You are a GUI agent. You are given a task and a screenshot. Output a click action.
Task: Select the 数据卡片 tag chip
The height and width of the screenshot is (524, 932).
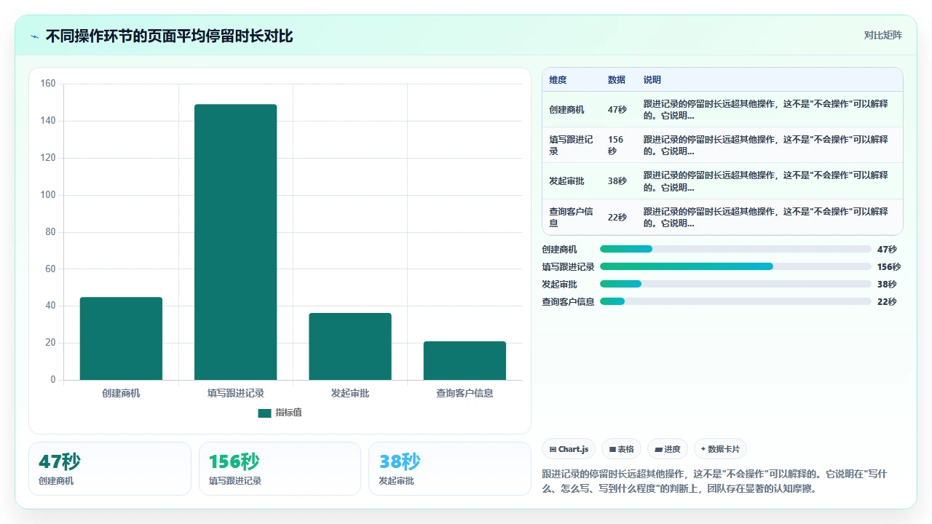coord(720,449)
